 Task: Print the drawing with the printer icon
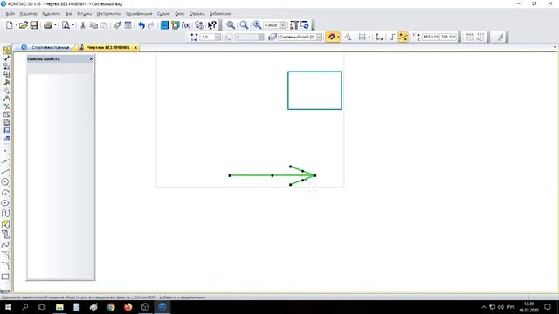(x=48, y=25)
